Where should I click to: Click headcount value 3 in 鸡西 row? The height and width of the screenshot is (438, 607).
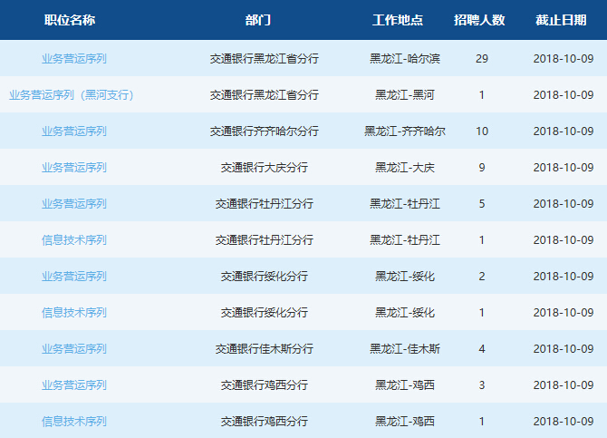click(x=482, y=384)
